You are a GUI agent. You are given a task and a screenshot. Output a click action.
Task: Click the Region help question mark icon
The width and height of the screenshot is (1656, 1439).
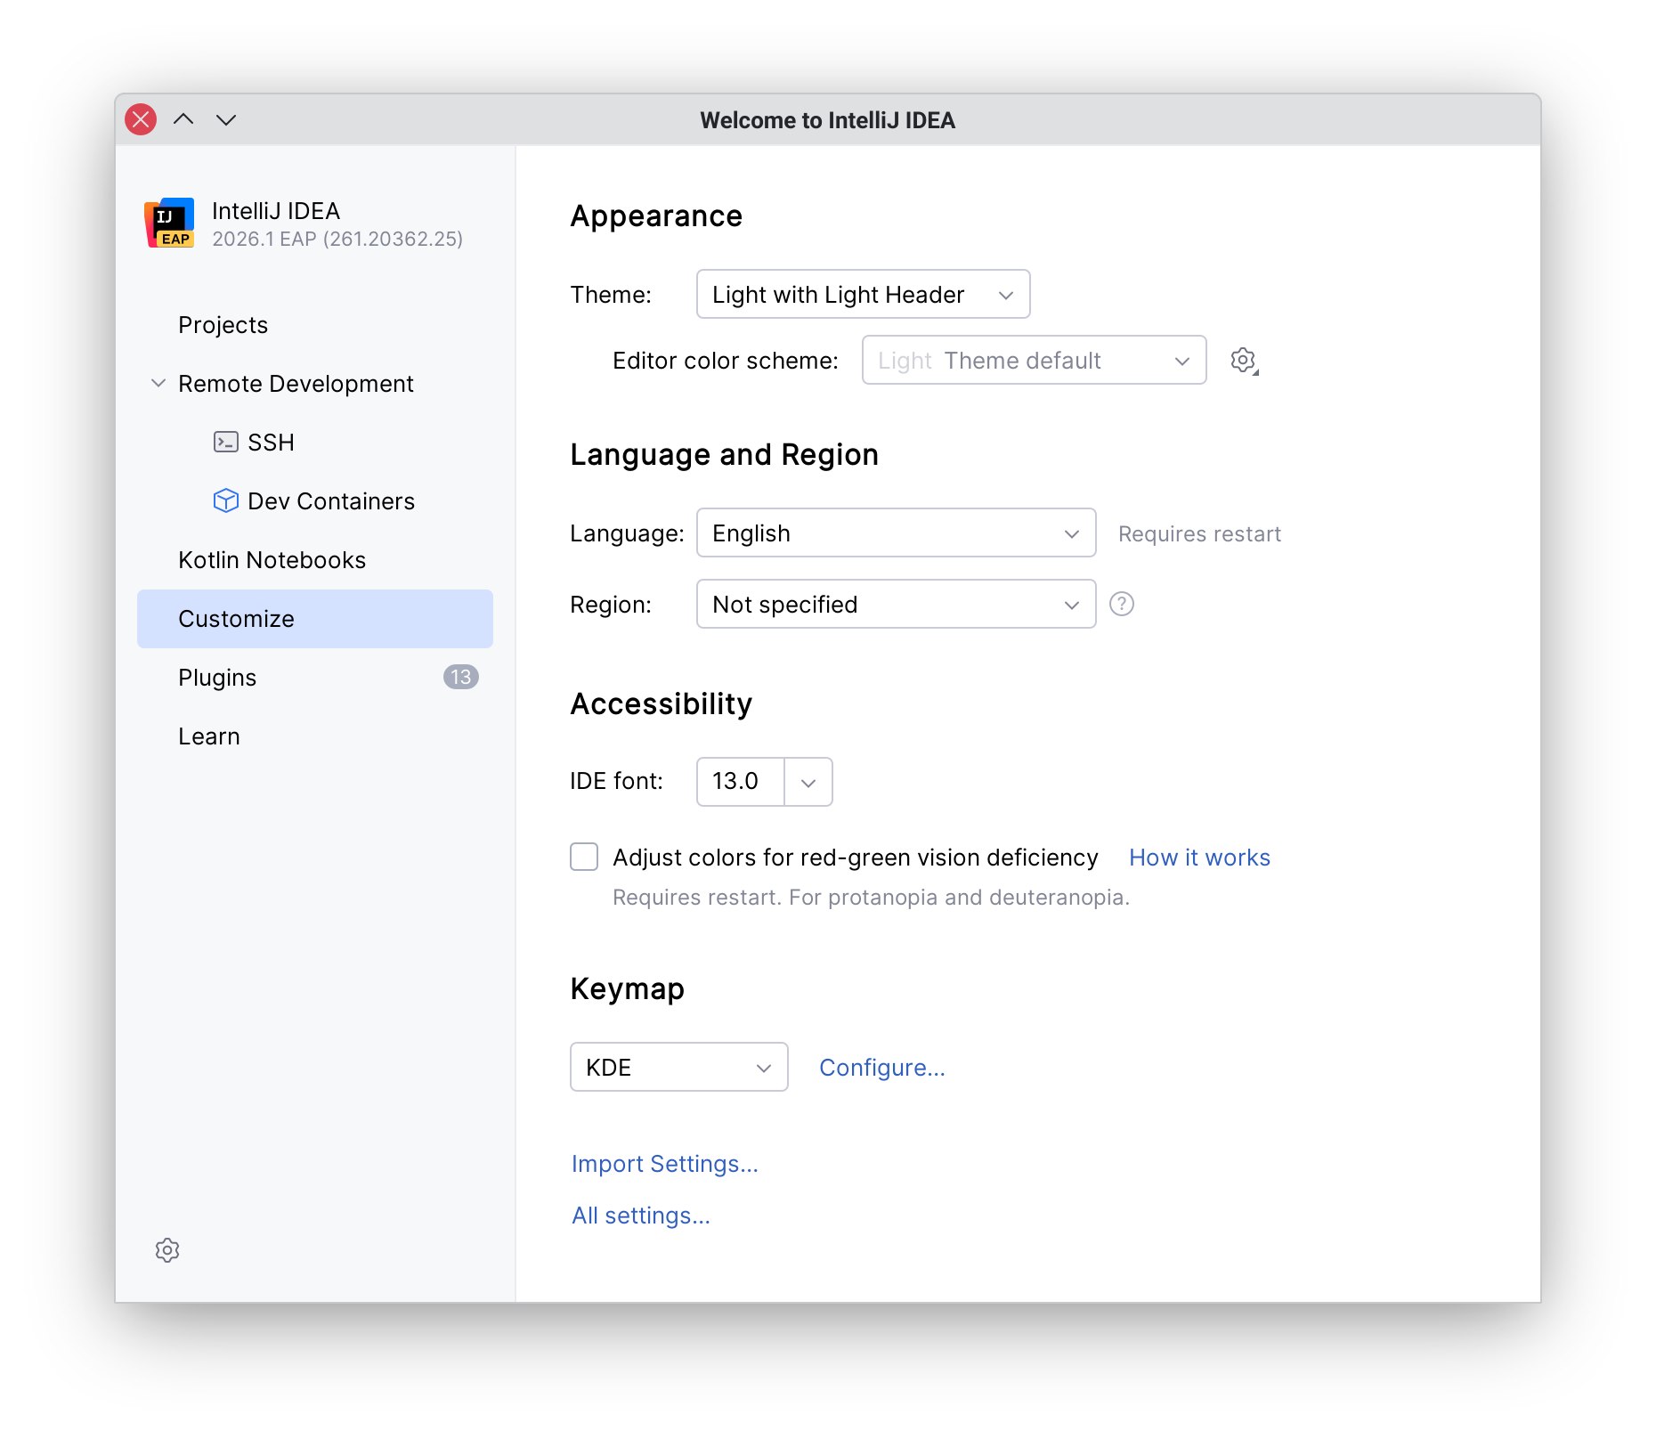coord(1121,604)
